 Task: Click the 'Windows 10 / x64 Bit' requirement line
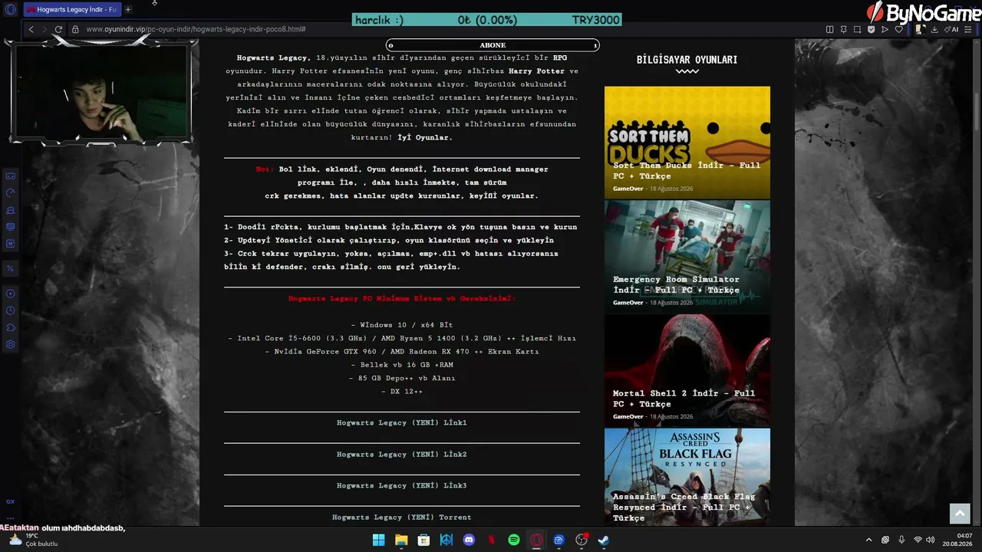pos(402,325)
